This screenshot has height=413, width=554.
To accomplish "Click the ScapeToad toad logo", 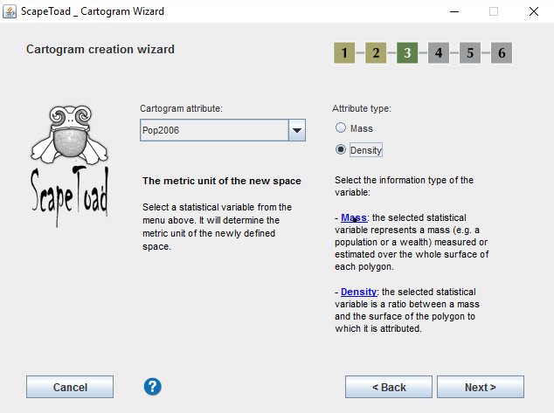I will coord(70,166).
